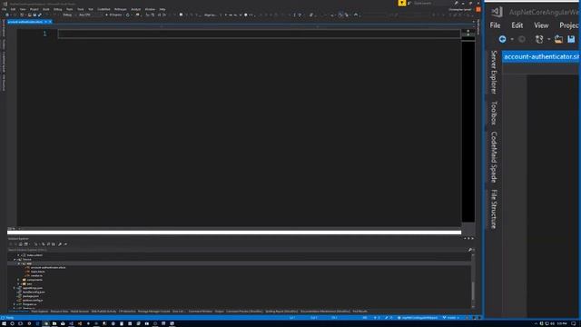
Task: Expand components folder in Solution Explorer
Action: [x=19, y=280]
